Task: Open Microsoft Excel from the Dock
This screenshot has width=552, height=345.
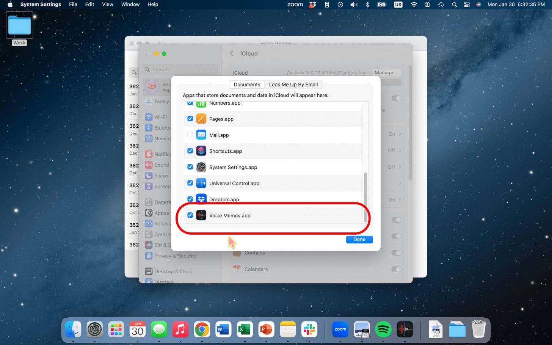Action: pos(245,329)
